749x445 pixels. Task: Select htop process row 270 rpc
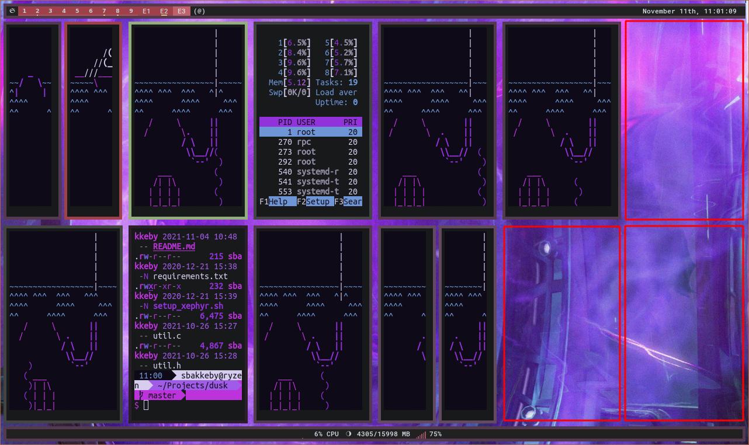[x=311, y=142]
